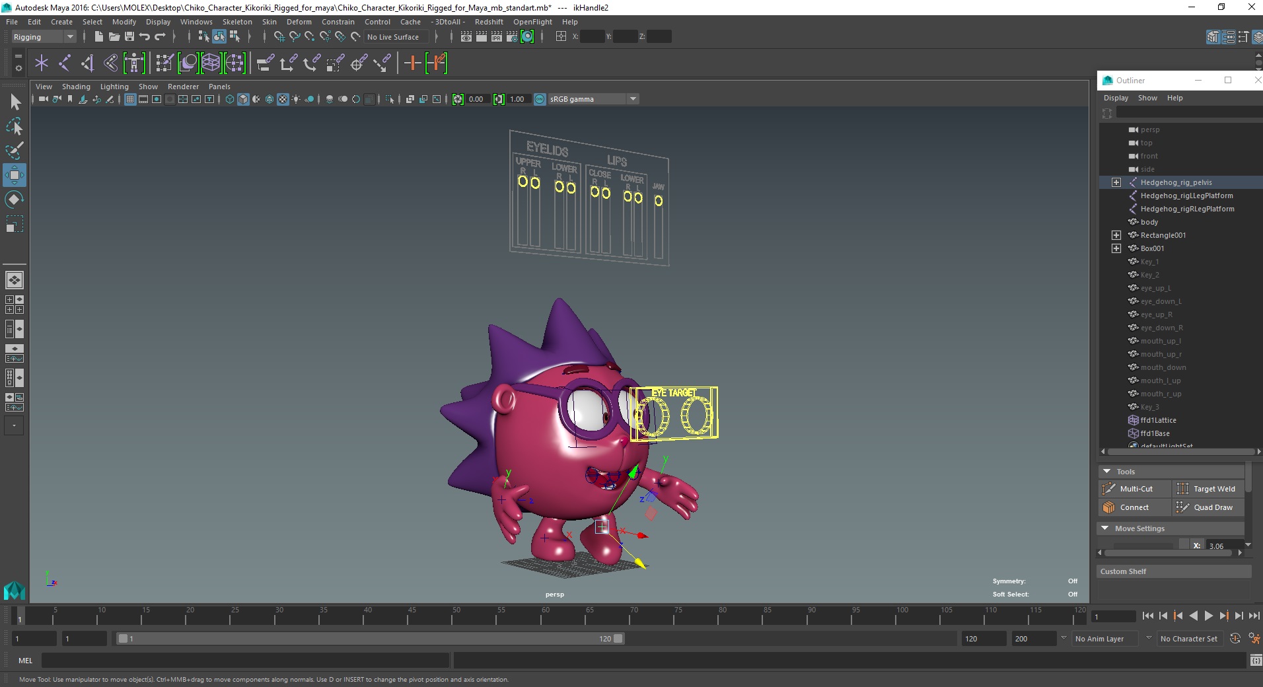Image resolution: width=1263 pixels, height=687 pixels.
Task: Toggle sRGB view transform ON button
Action: (540, 100)
